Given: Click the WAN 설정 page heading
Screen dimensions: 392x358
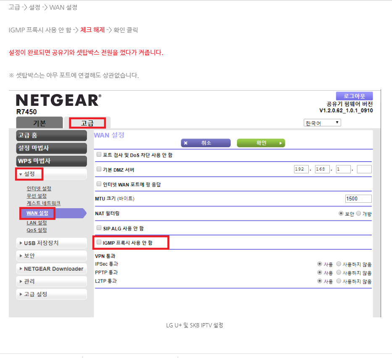Looking at the screenshot, I should tap(109, 135).
